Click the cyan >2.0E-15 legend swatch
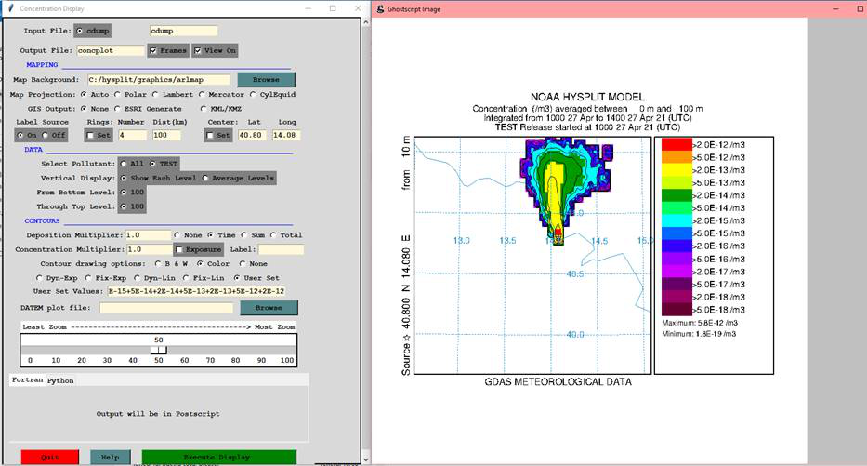The height and width of the screenshot is (466, 867). pyautogui.click(x=677, y=220)
